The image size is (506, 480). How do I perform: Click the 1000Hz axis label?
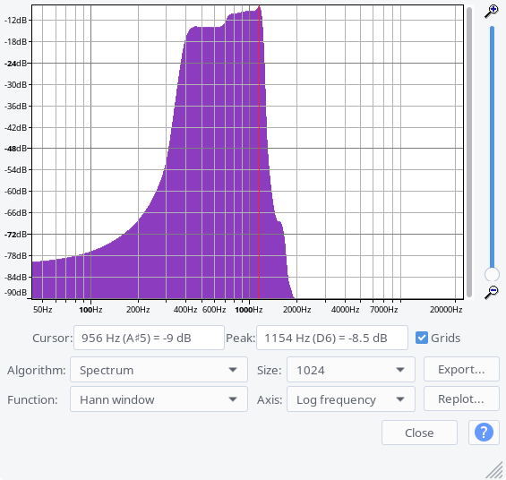[x=248, y=310]
